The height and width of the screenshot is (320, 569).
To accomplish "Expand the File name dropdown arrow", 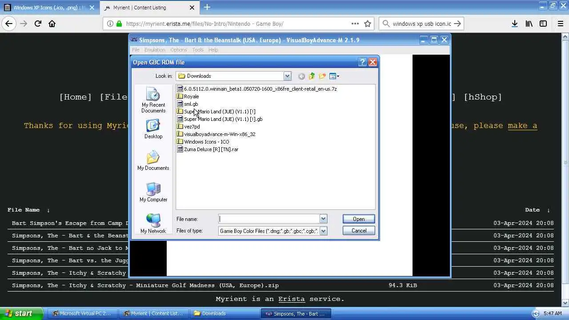I will (323, 219).
